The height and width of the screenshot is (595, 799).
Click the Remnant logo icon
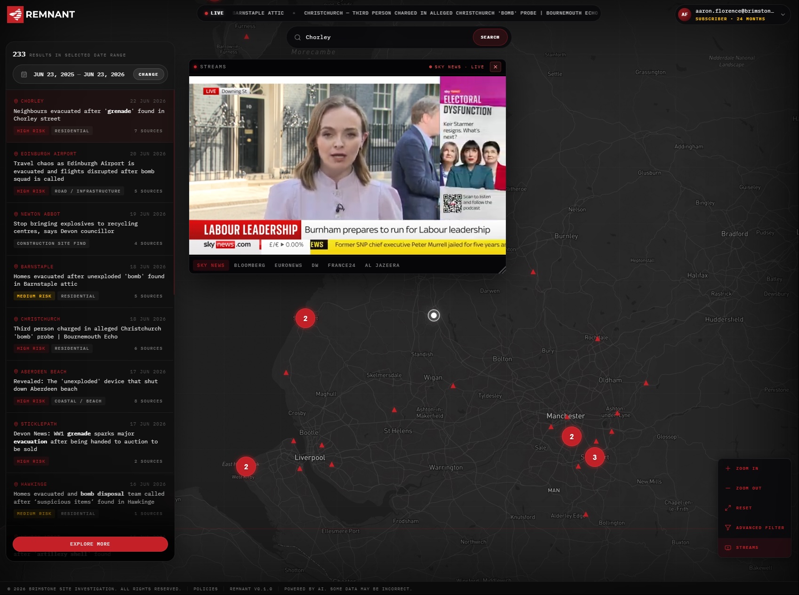15,15
